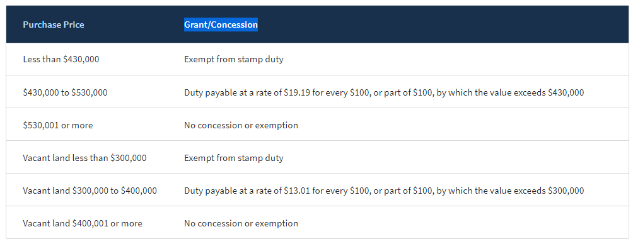Select 'Vacant land less than $300,000' cell
The height and width of the screenshot is (244, 633).
click(84, 158)
